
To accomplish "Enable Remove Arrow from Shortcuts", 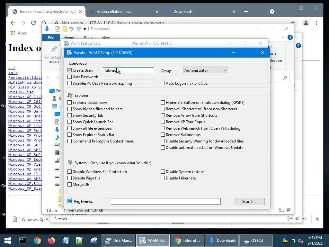I will click(x=163, y=115).
